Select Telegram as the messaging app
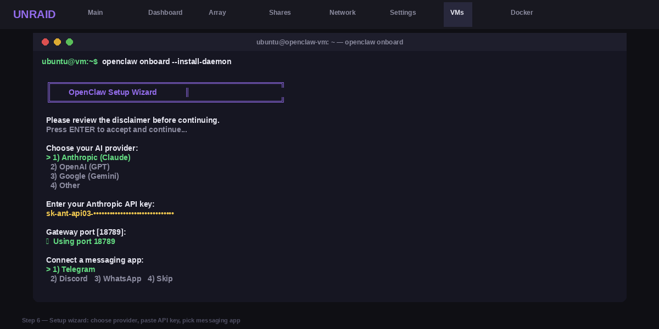This screenshot has height=329, width=659. tap(74, 269)
